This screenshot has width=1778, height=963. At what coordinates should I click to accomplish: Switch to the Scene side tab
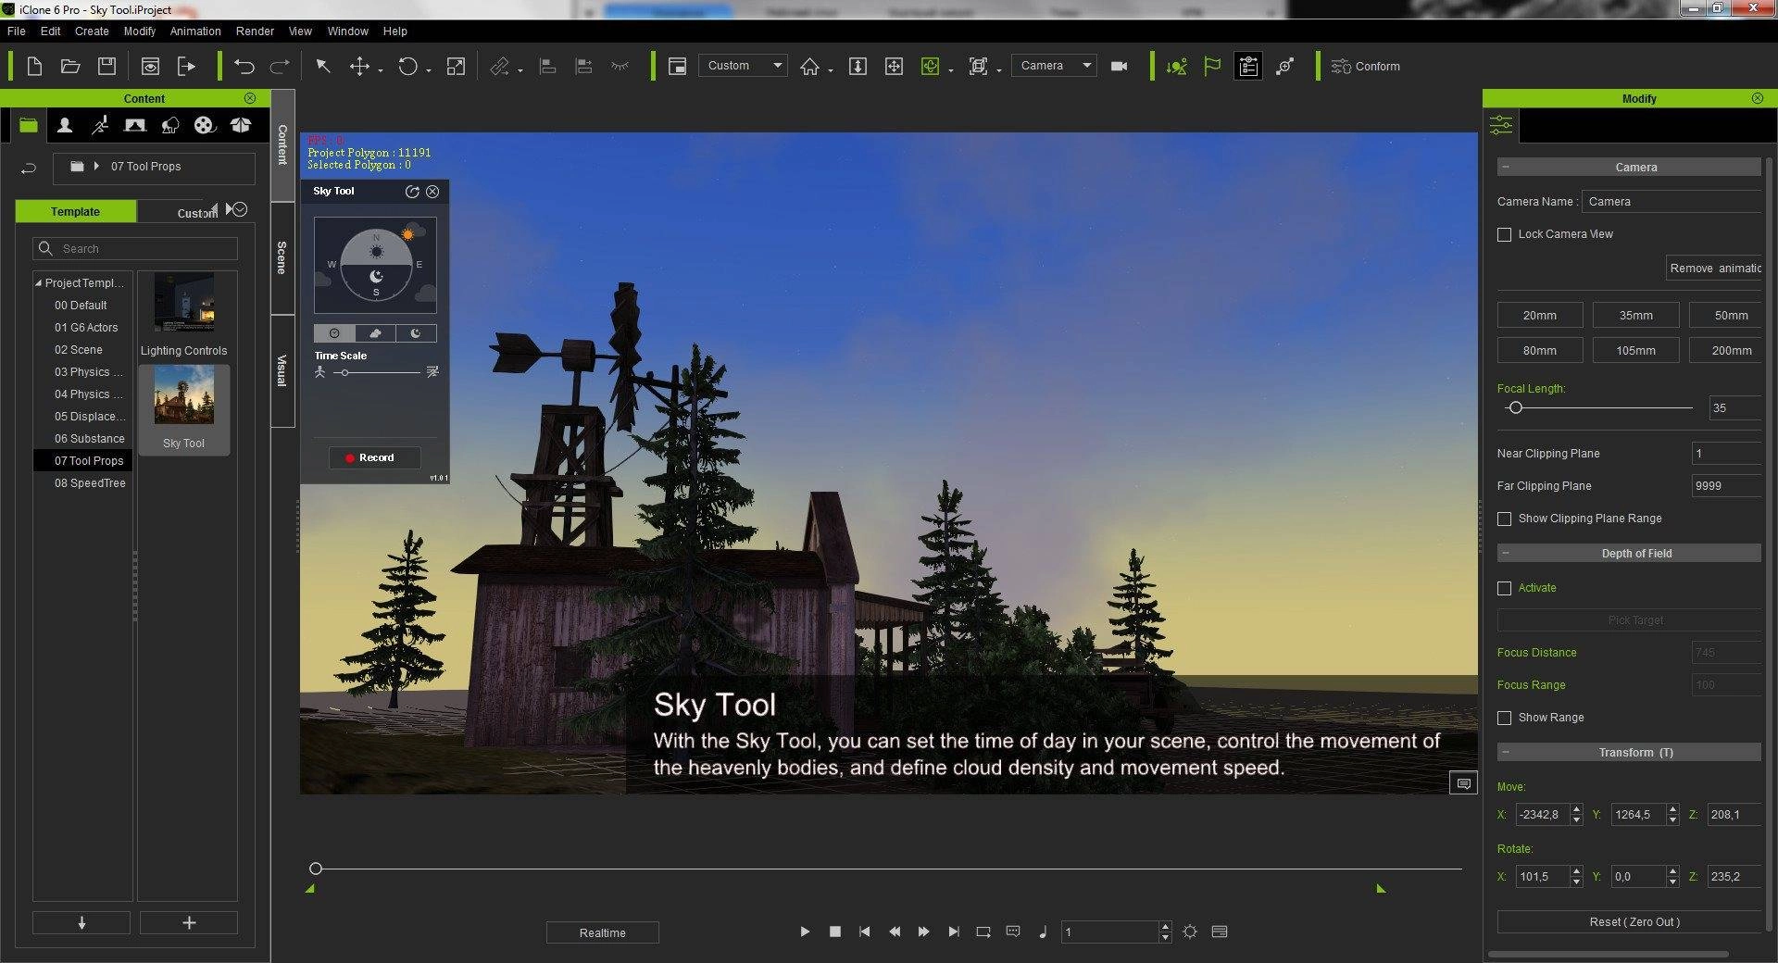tap(282, 257)
